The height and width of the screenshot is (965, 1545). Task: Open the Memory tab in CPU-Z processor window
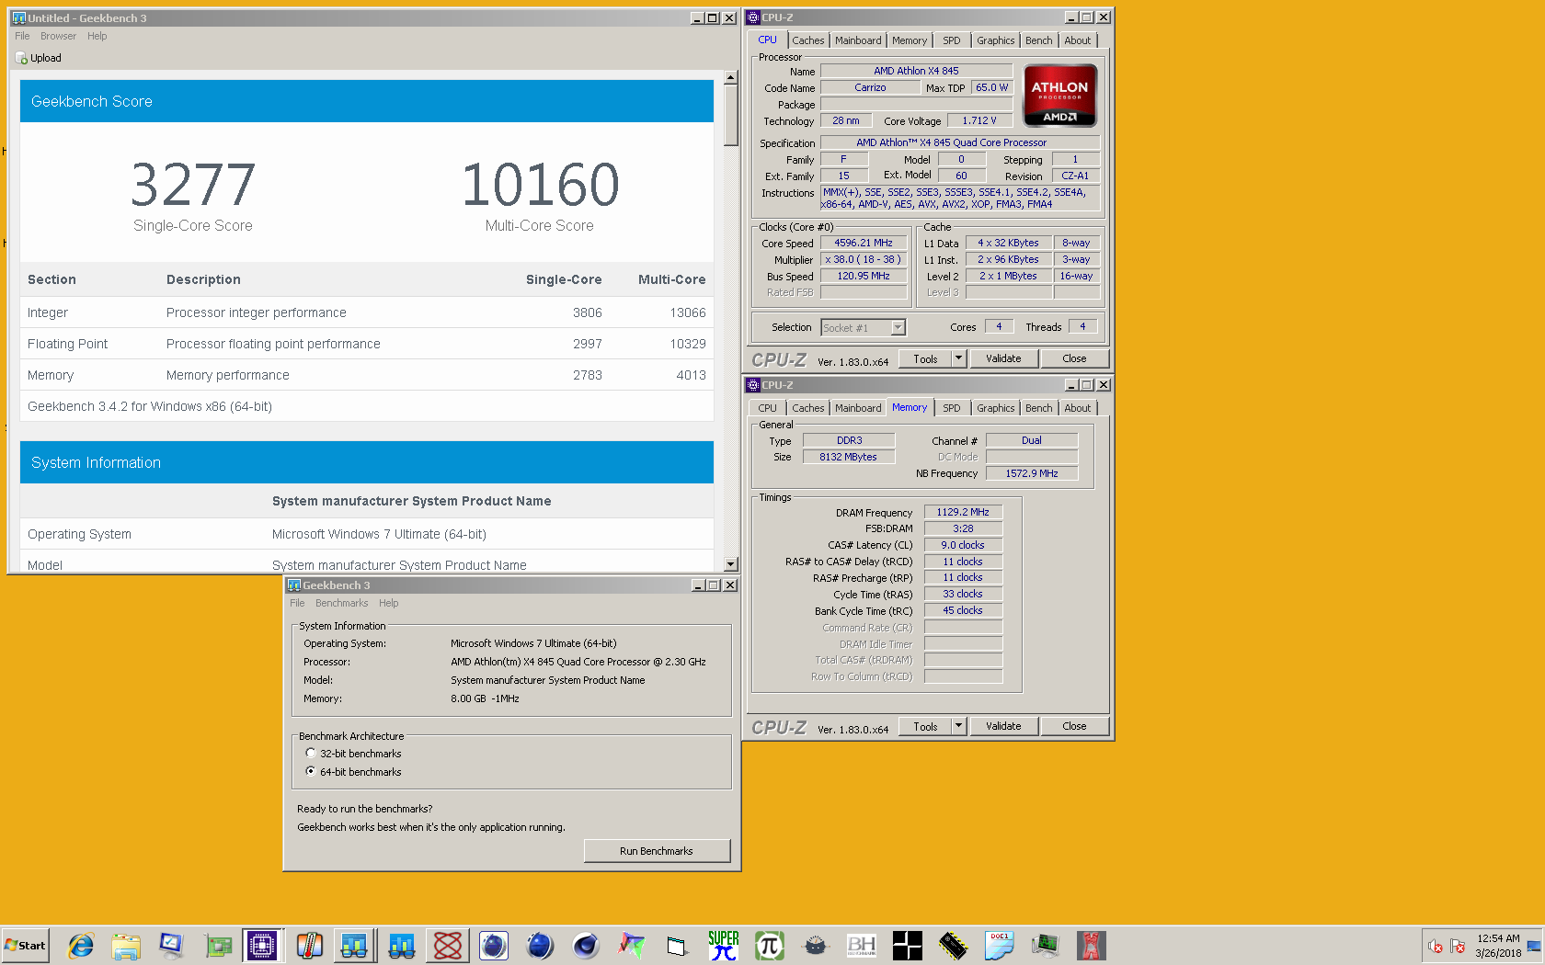pyautogui.click(x=910, y=40)
